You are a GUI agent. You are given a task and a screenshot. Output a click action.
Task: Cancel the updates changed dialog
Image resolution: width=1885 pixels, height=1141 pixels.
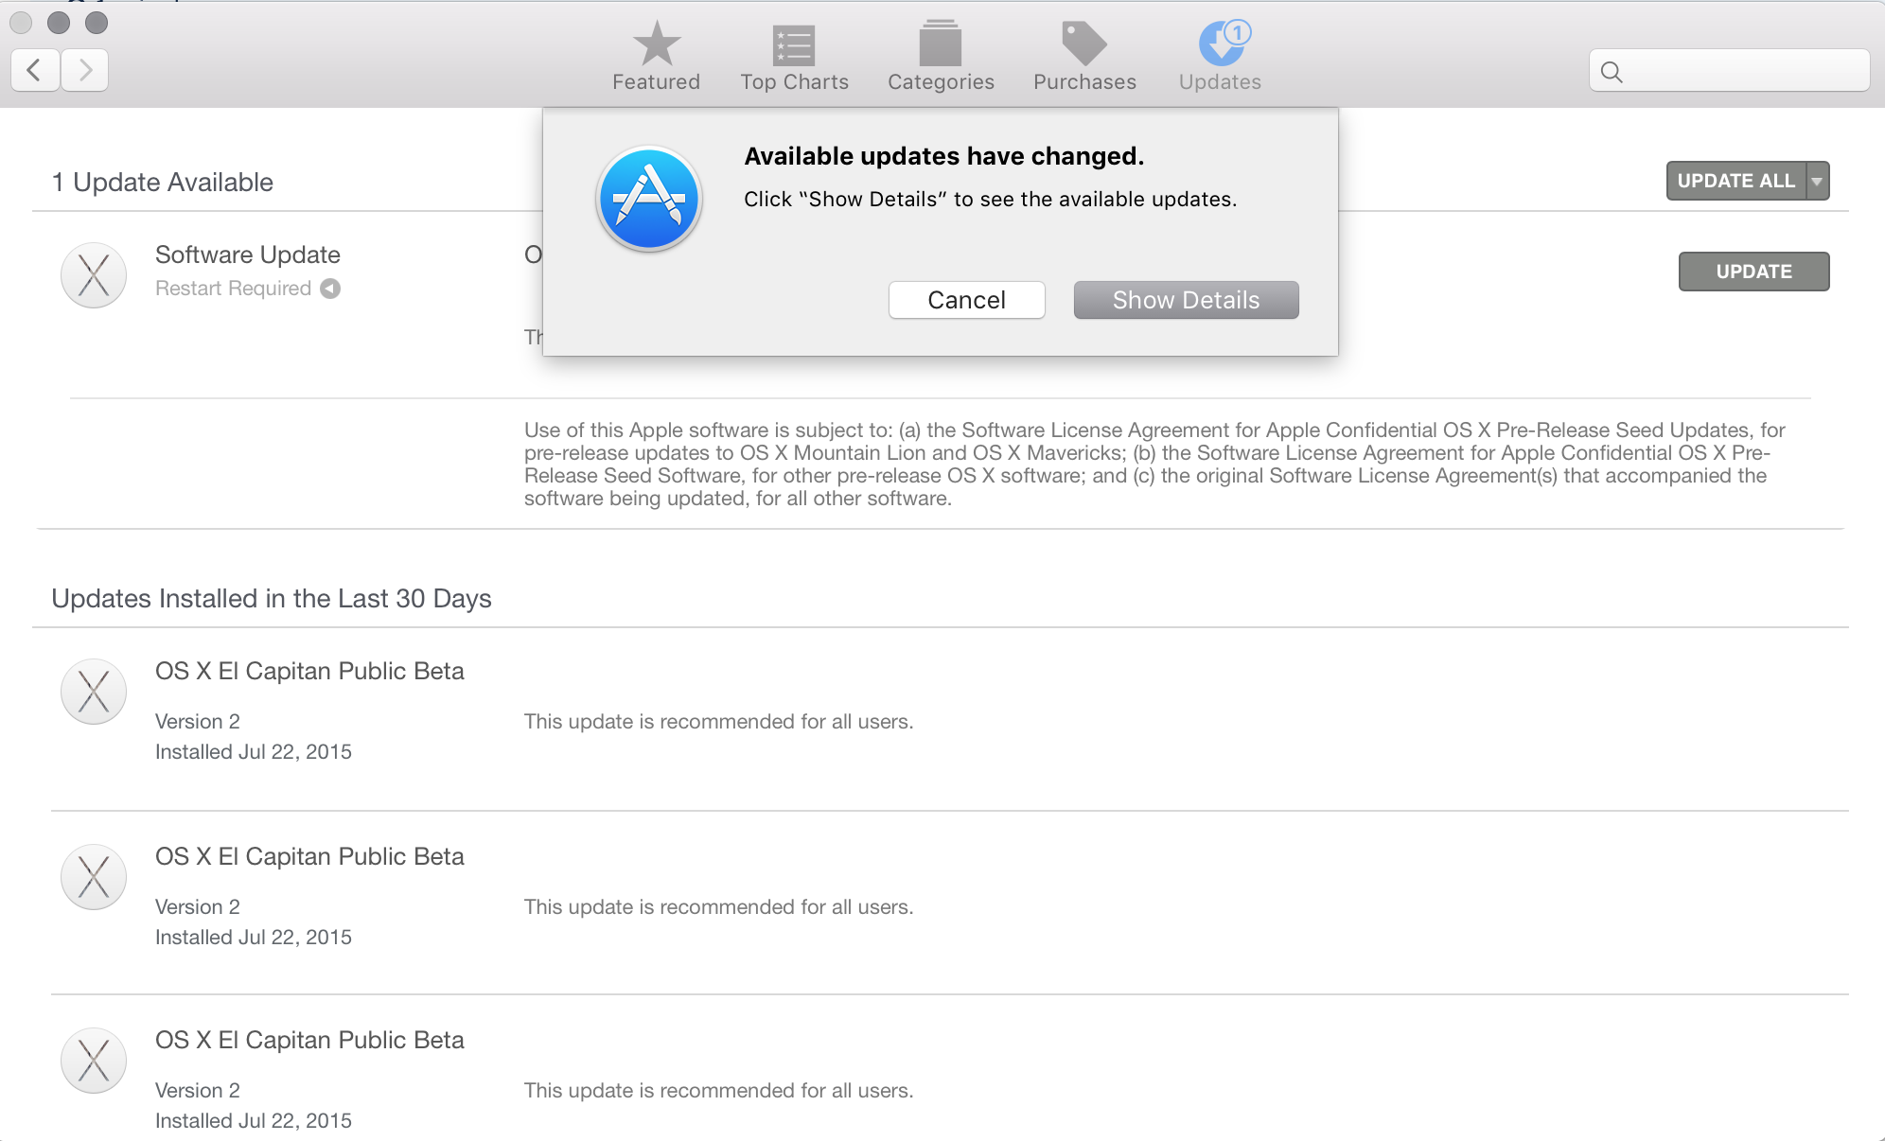[x=966, y=300]
